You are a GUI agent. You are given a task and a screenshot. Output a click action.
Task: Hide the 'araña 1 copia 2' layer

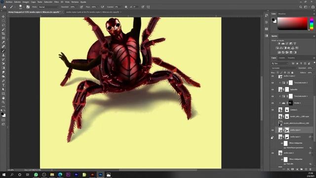[273, 76]
